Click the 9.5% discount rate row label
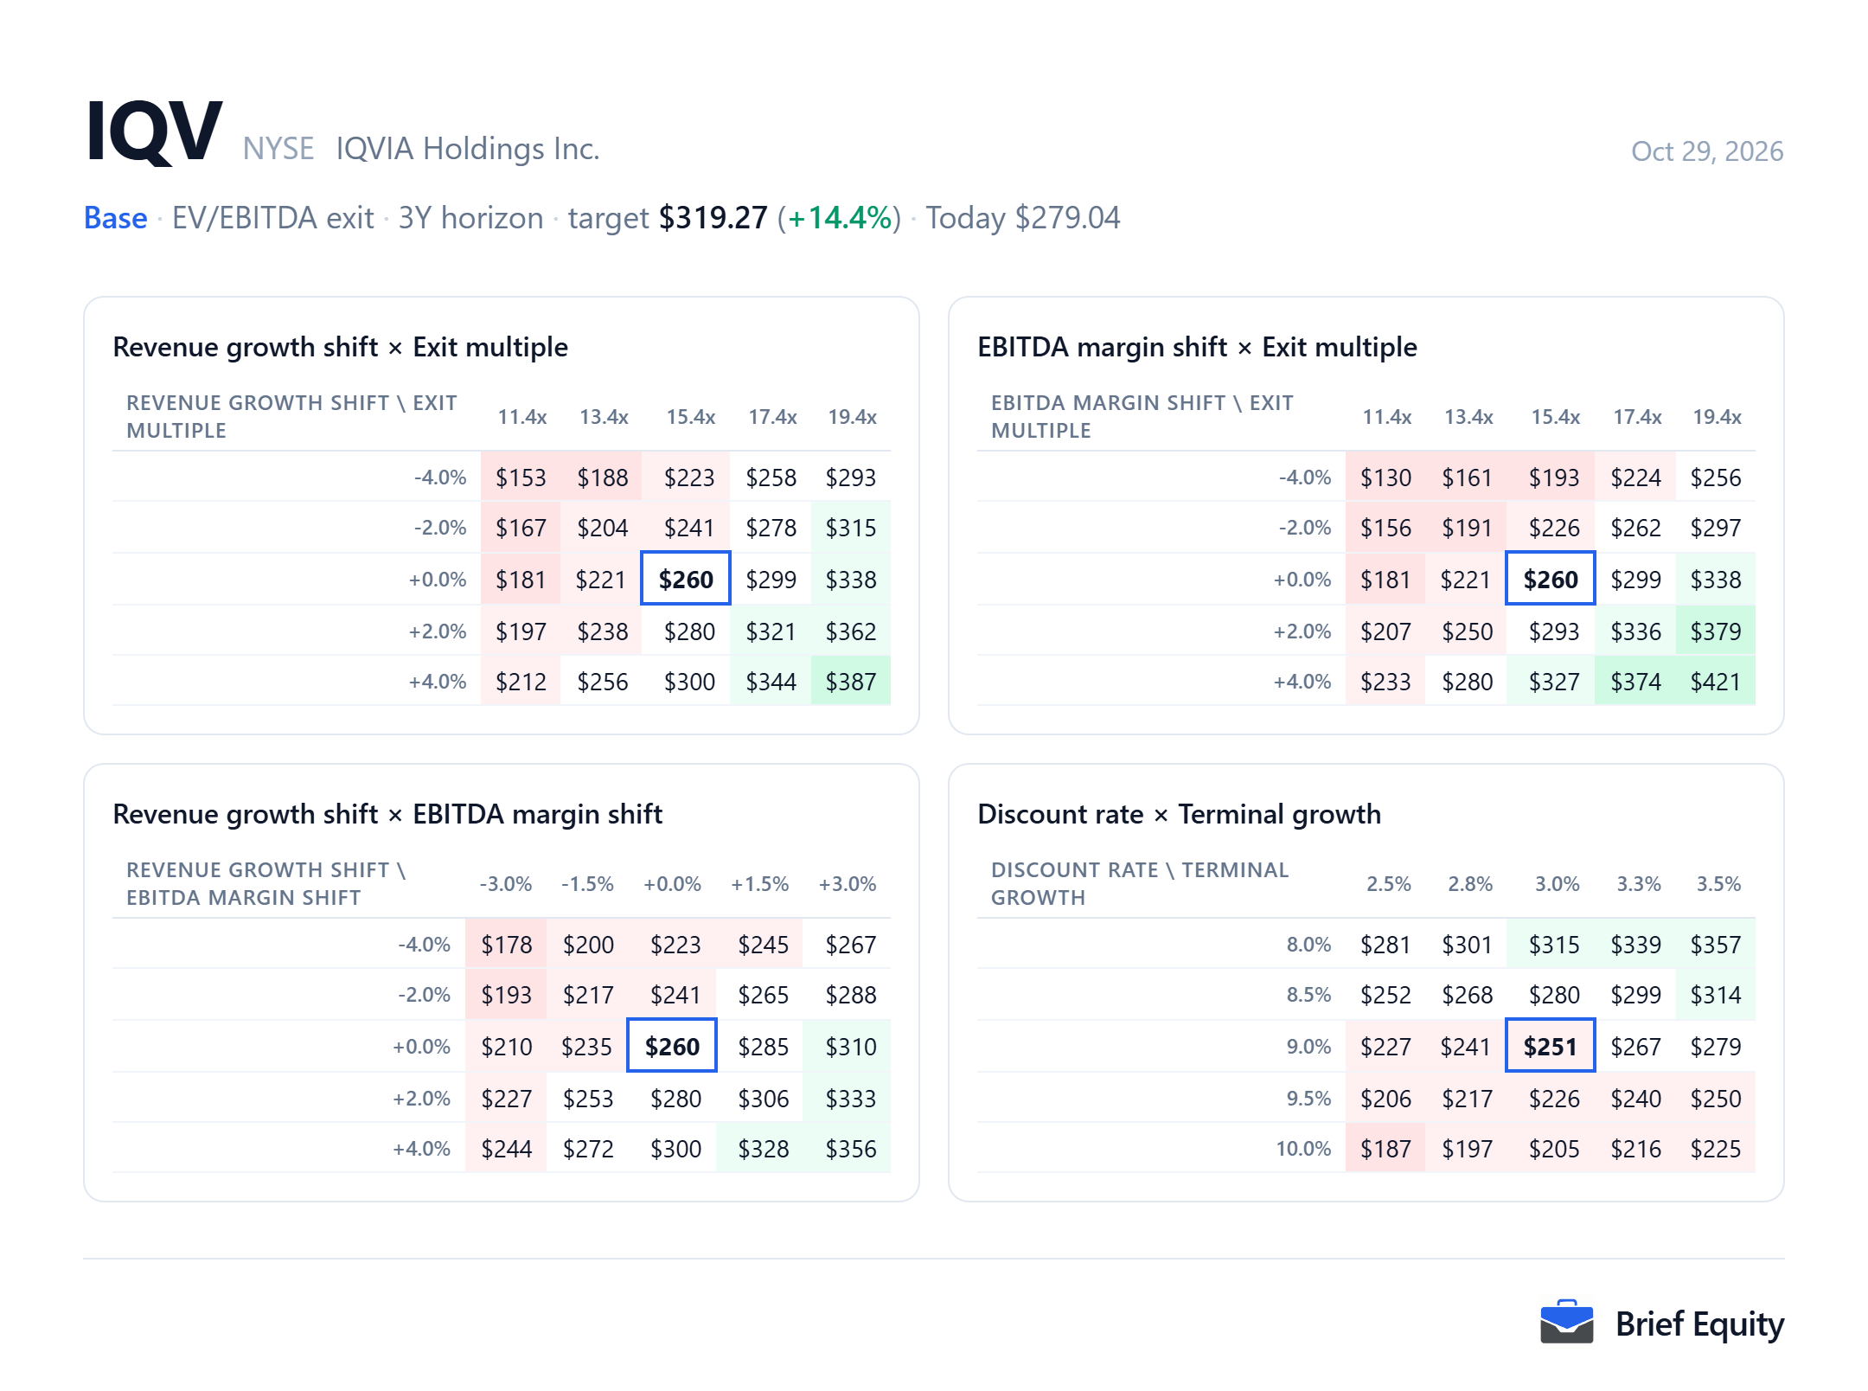This screenshot has width=1868, height=1391. [x=1308, y=1099]
